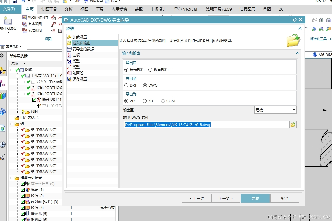Open the reuse library books icon in the sidebar
The width and height of the screenshot is (332, 221).
click(x=3, y=96)
